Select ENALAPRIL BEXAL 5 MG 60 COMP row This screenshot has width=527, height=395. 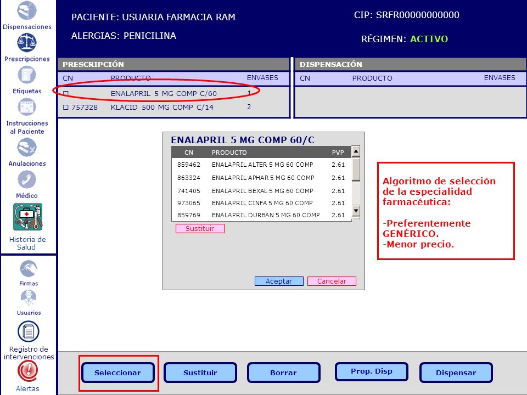coord(261,191)
